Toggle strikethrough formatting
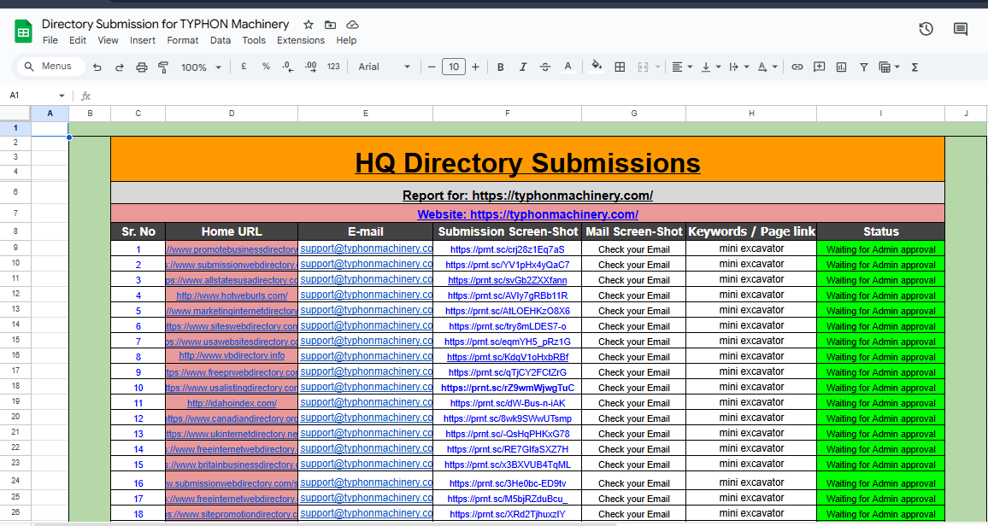Screen dimensions: 988x526 point(545,67)
